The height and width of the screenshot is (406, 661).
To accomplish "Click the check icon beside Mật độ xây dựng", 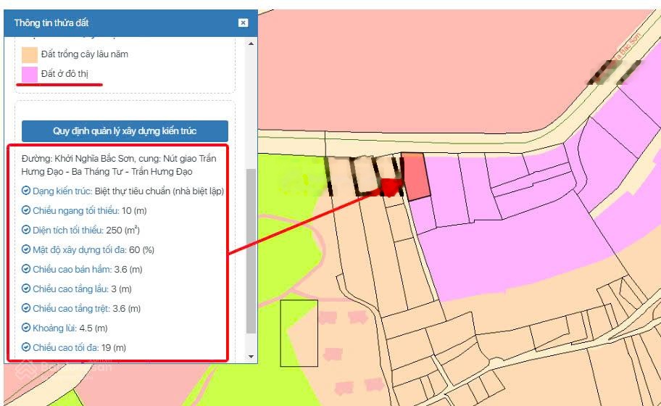I will tap(26, 249).
